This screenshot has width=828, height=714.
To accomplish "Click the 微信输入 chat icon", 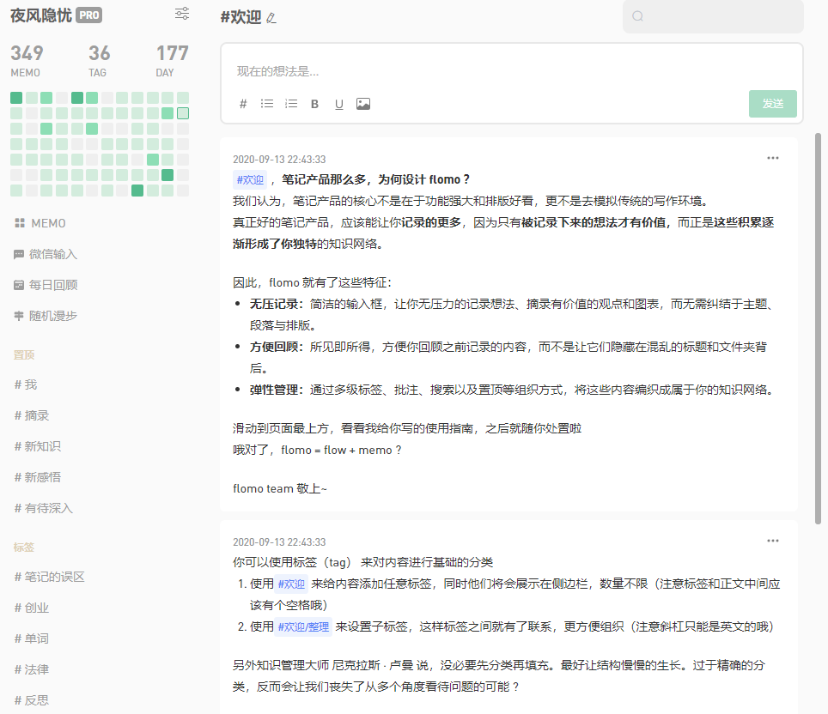I will click(x=19, y=254).
